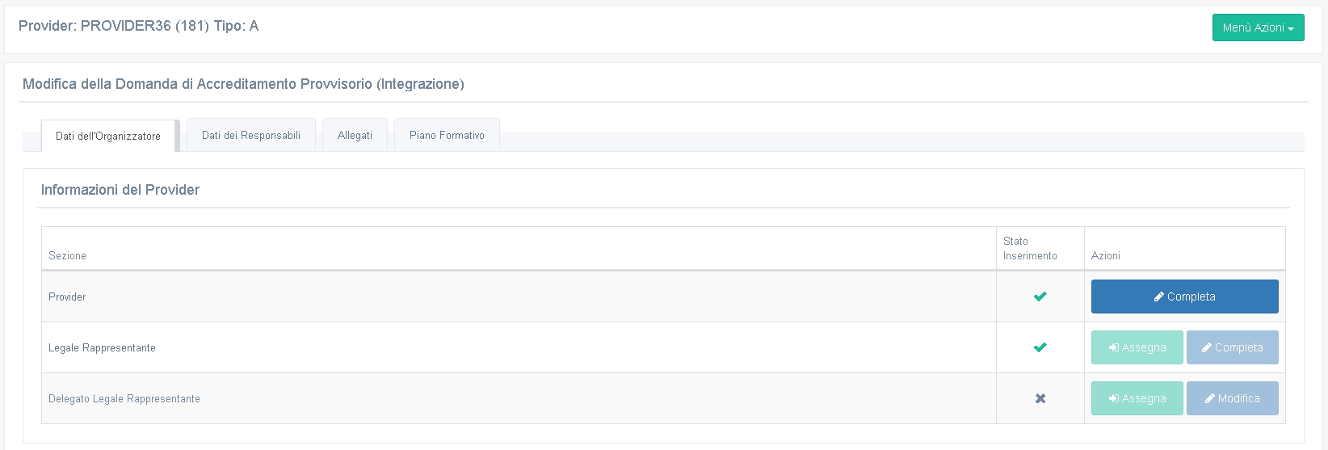Screen dimensions: 1328x450
Task: Open the Menù Azioni dropdown
Action: point(1258,27)
